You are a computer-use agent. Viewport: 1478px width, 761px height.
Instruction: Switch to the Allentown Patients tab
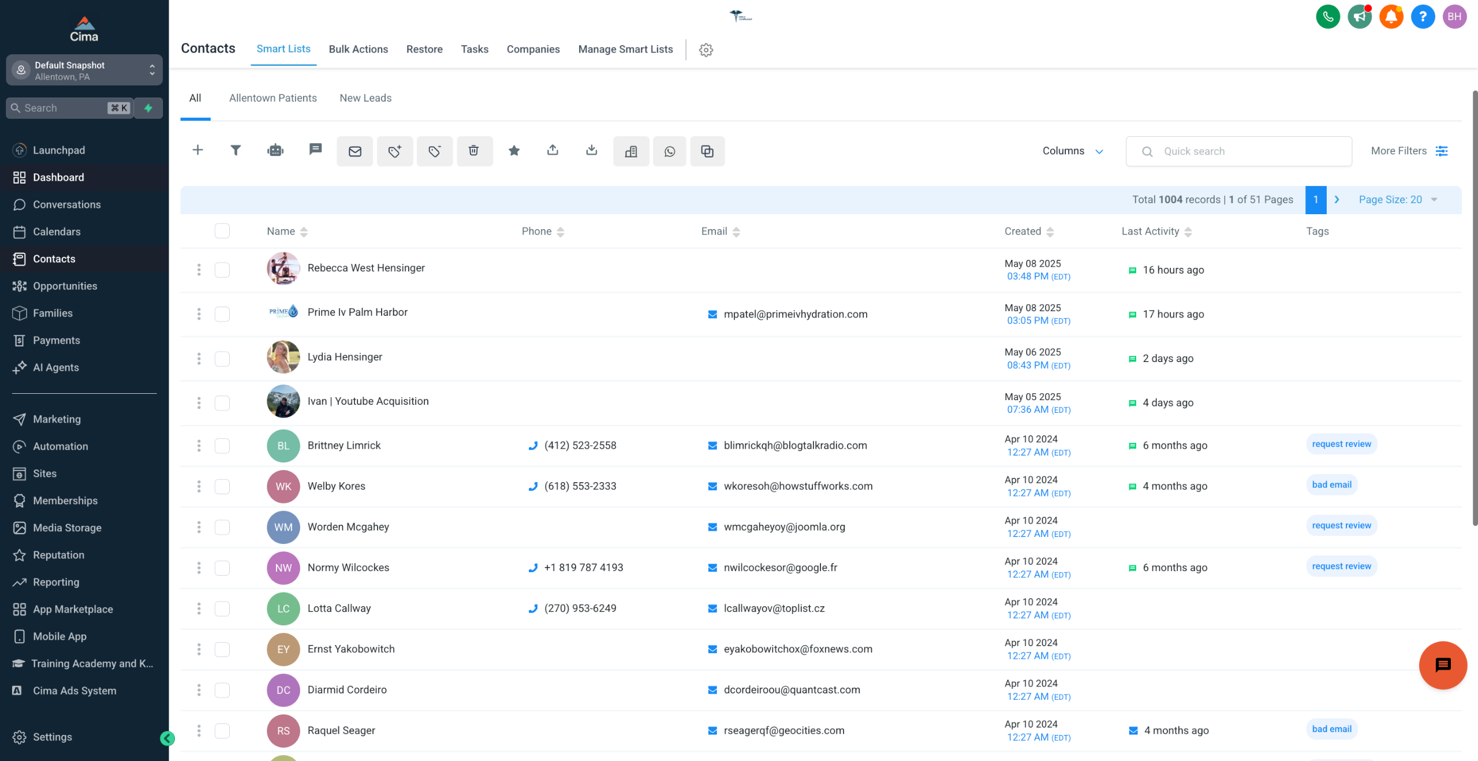[273, 98]
